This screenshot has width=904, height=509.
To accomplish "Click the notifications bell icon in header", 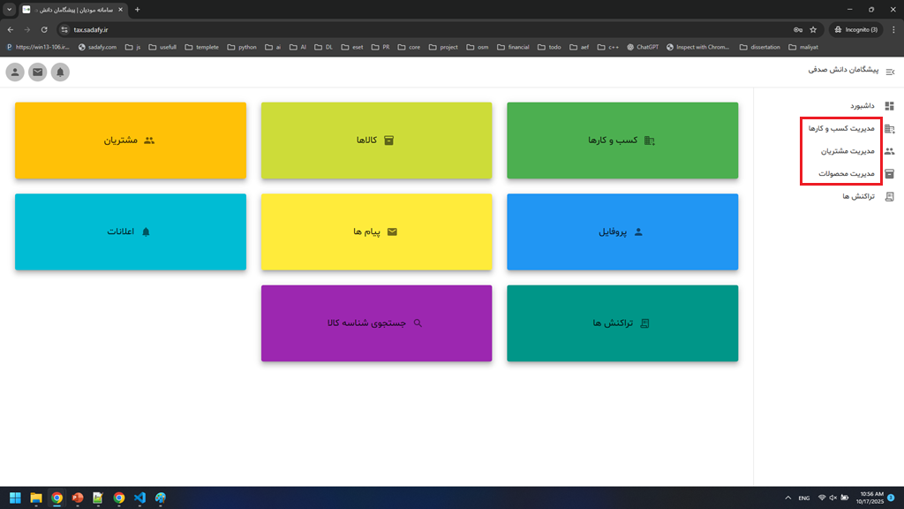I will click(x=60, y=72).
